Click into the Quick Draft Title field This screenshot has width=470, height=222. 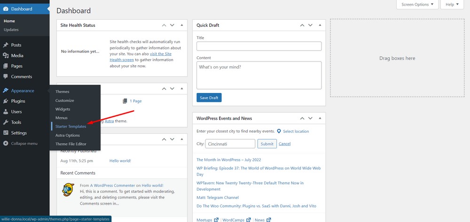259,46
